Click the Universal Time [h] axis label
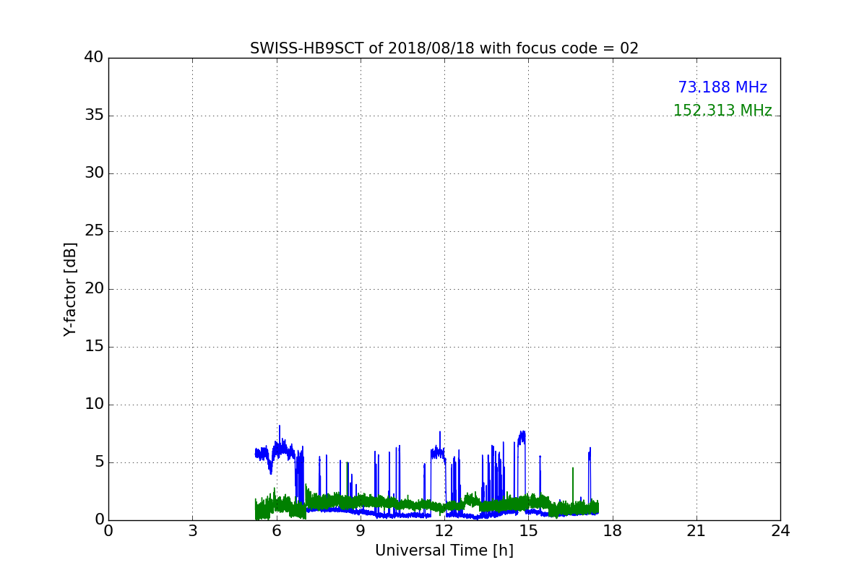This screenshot has width=867, height=578. pyautogui.click(x=444, y=551)
